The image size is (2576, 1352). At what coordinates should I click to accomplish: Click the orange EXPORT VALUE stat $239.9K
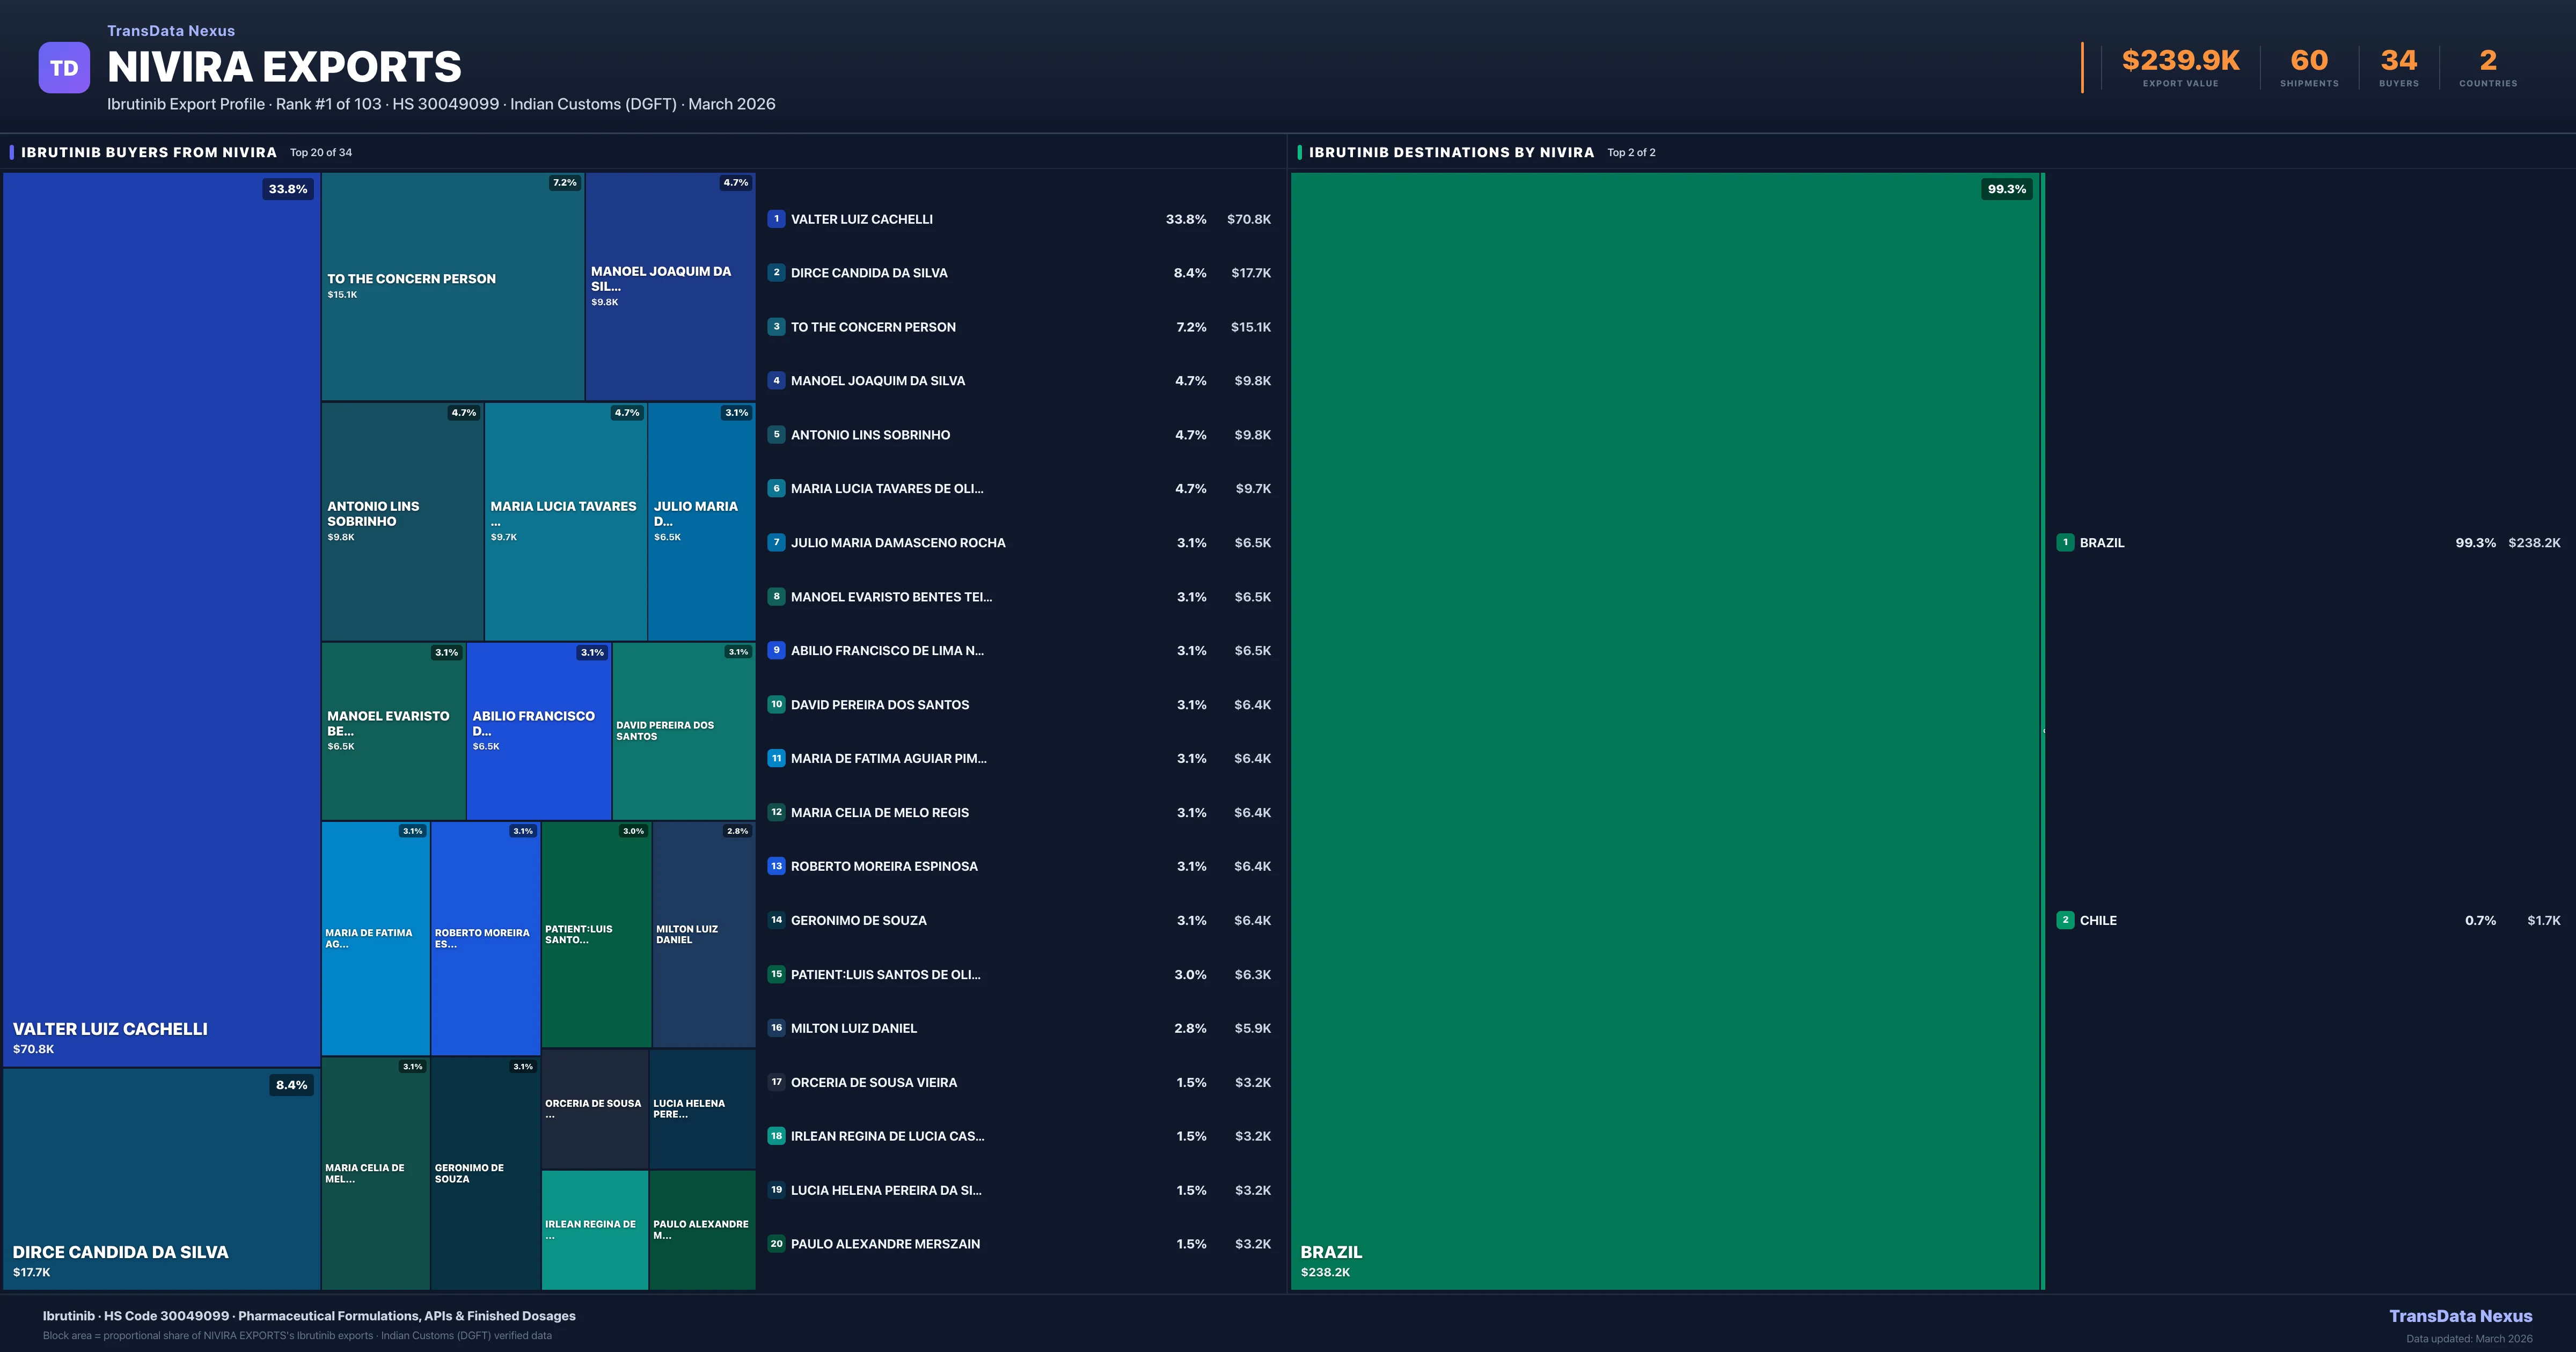pyautogui.click(x=2180, y=59)
